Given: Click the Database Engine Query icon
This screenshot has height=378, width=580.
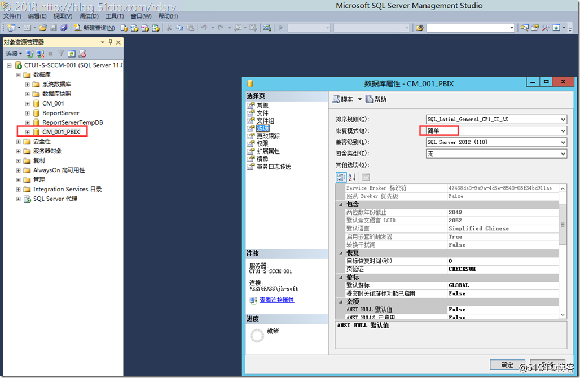Looking at the screenshot, I should click(124, 28).
